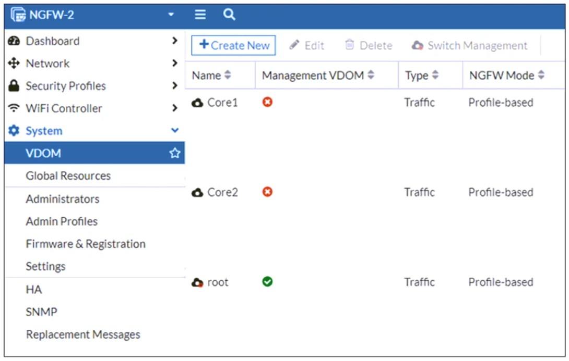Click the Core1 VDOM cloud icon
Screen dimensions: 569x361
coord(197,103)
